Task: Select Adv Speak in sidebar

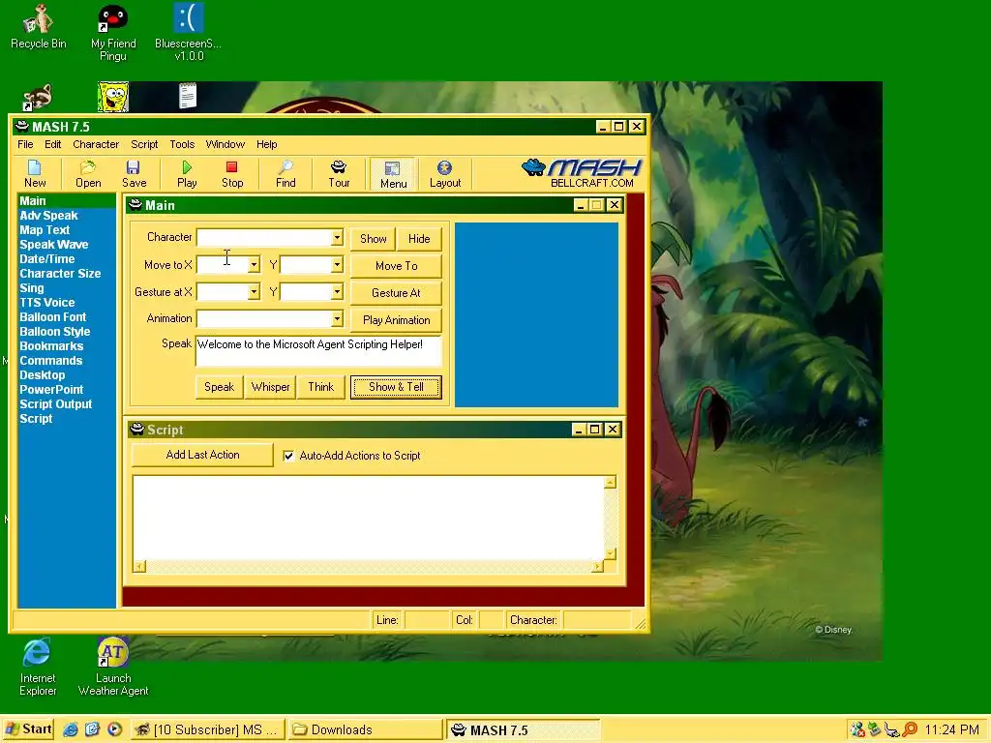Action: [48, 216]
